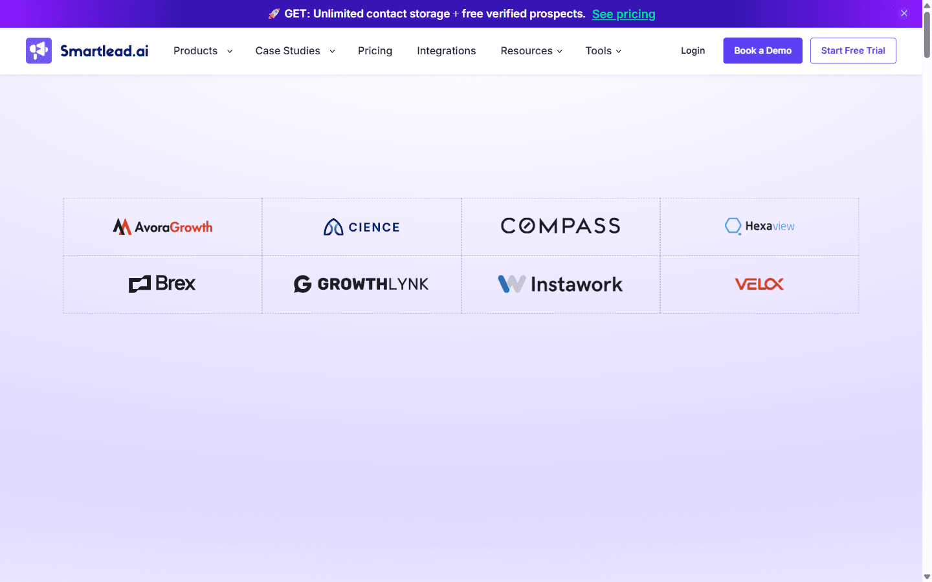Open the See pricing link
The width and height of the screenshot is (932, 582).
tap(623, 14)
